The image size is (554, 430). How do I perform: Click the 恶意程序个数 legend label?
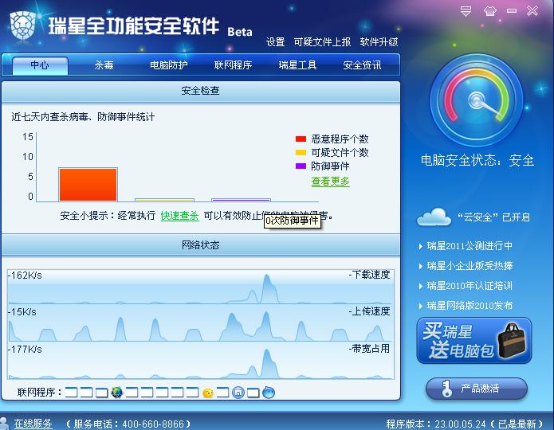click(340, 139)
